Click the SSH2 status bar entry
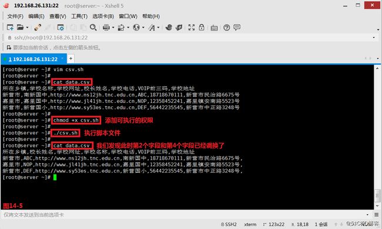This screenshot has width=382, height=229. [229, 224]
